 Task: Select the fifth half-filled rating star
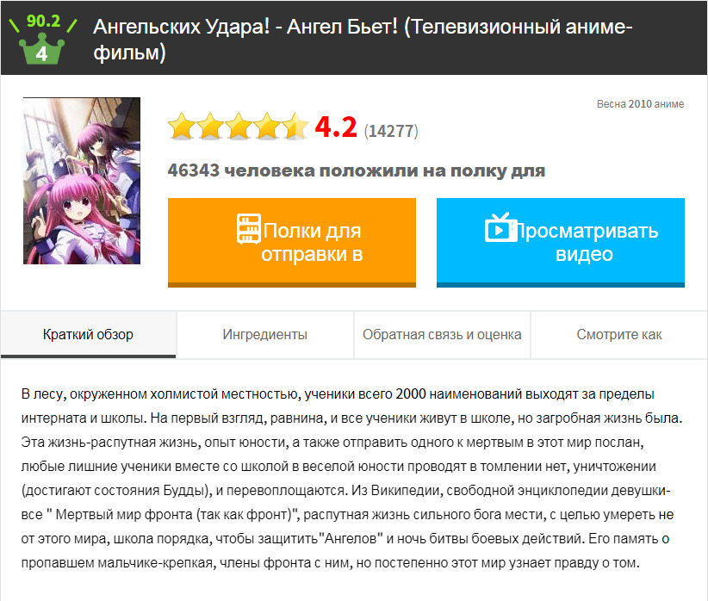(x=295, y=126)
